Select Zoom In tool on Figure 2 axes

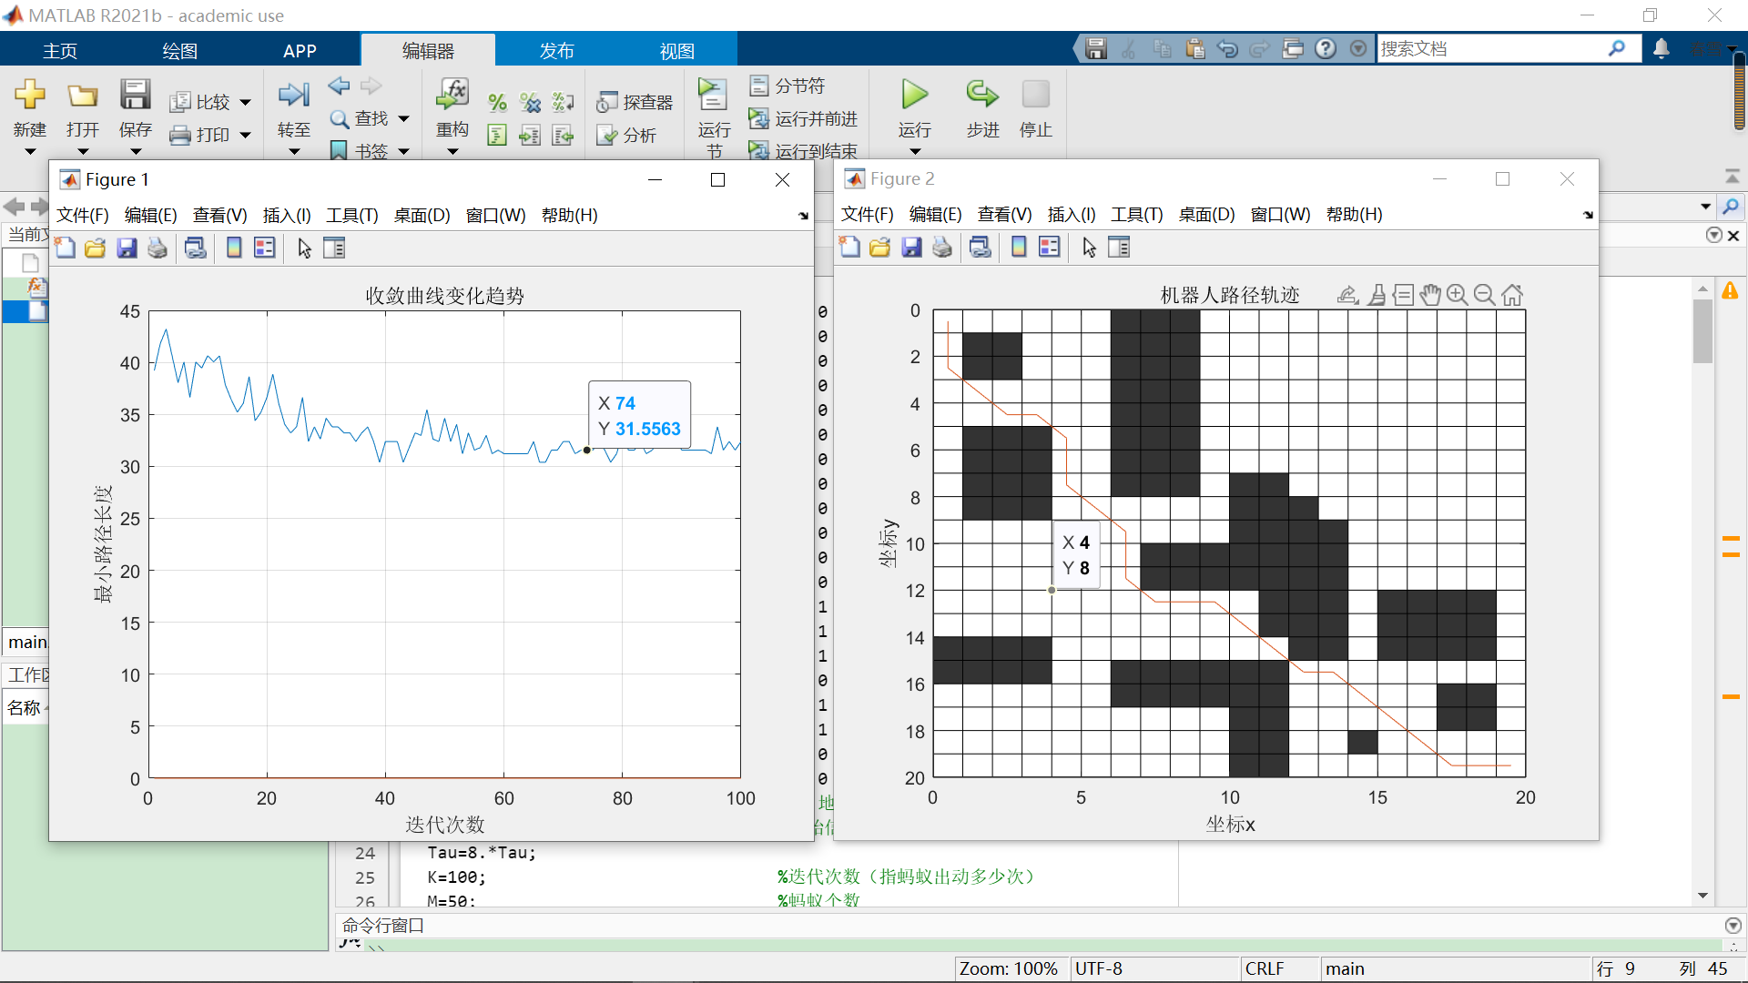[x=1457, y=295]
